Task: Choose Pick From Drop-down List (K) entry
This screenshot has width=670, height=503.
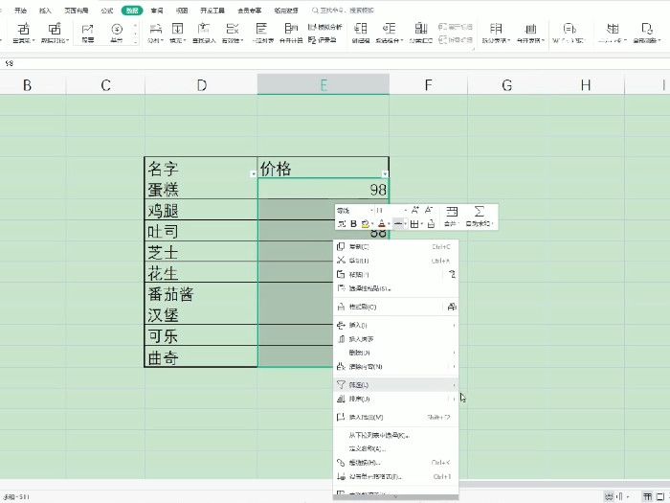Action: [395, 435]
